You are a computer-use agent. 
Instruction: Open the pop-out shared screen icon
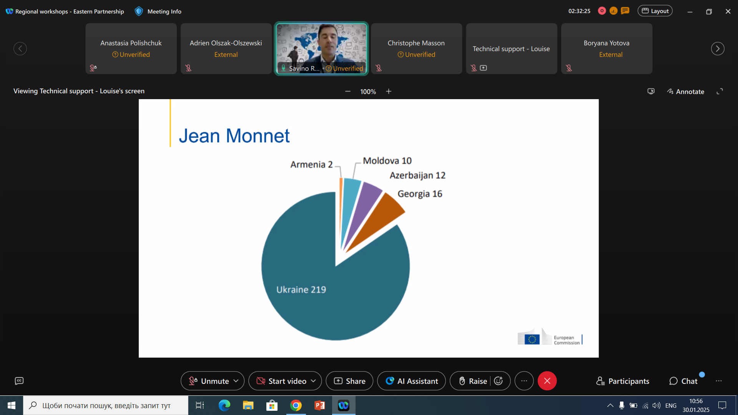point(651,91)
